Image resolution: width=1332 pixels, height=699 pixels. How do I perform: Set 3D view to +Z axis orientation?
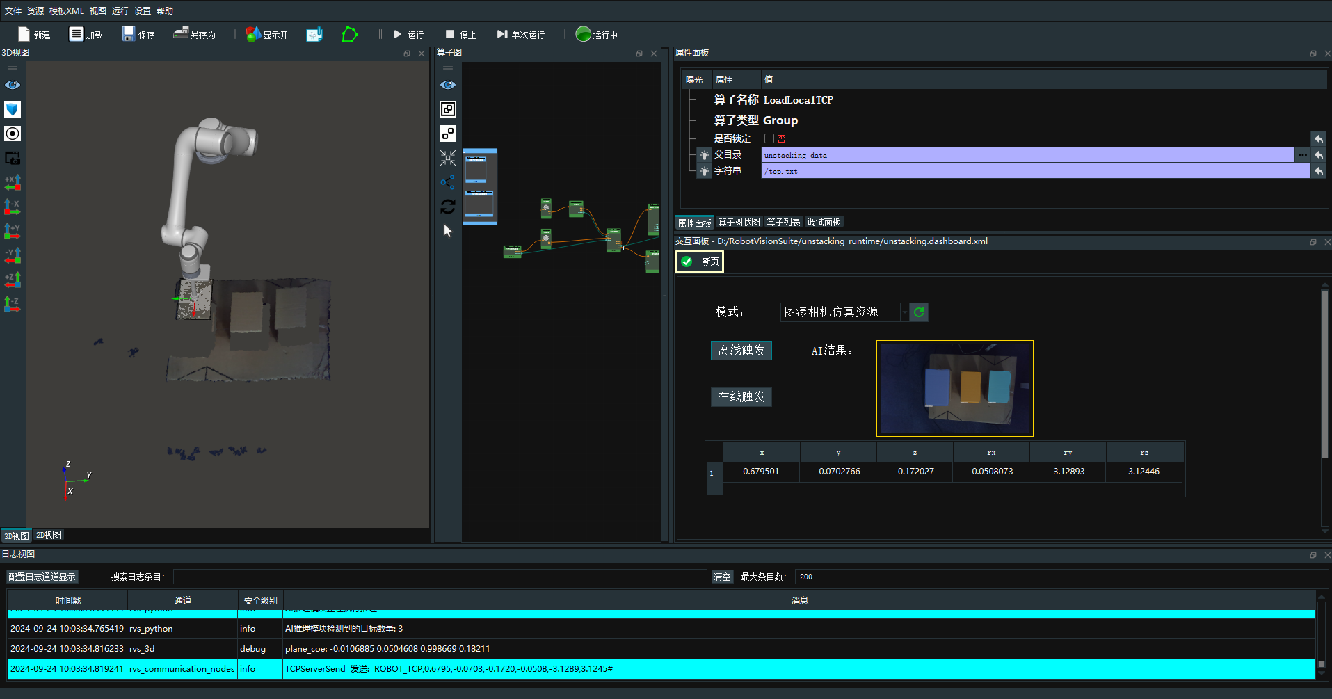coord(13,280)
